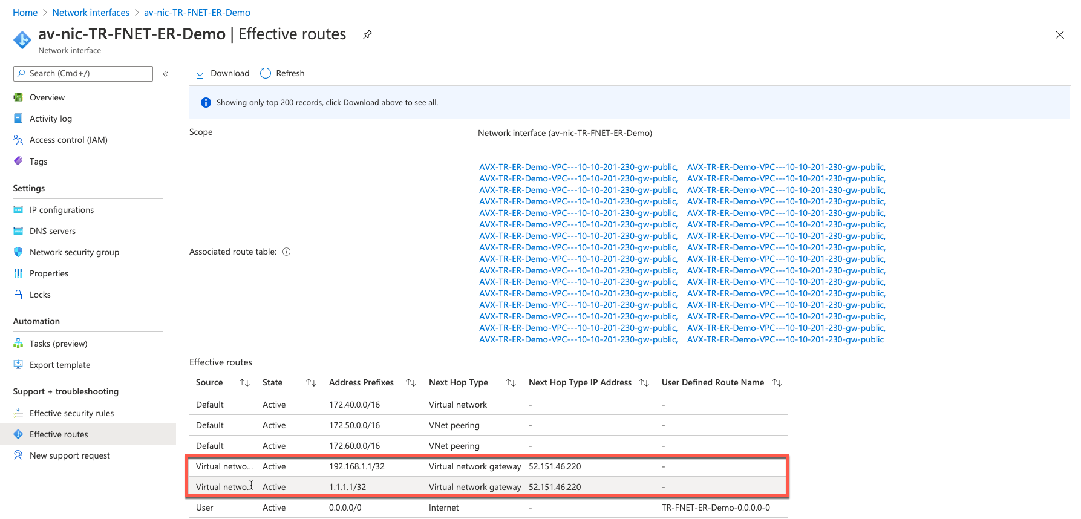Click av-nic-TR-FNET-ER-Demo breadcrumb link

coord(197,12)
